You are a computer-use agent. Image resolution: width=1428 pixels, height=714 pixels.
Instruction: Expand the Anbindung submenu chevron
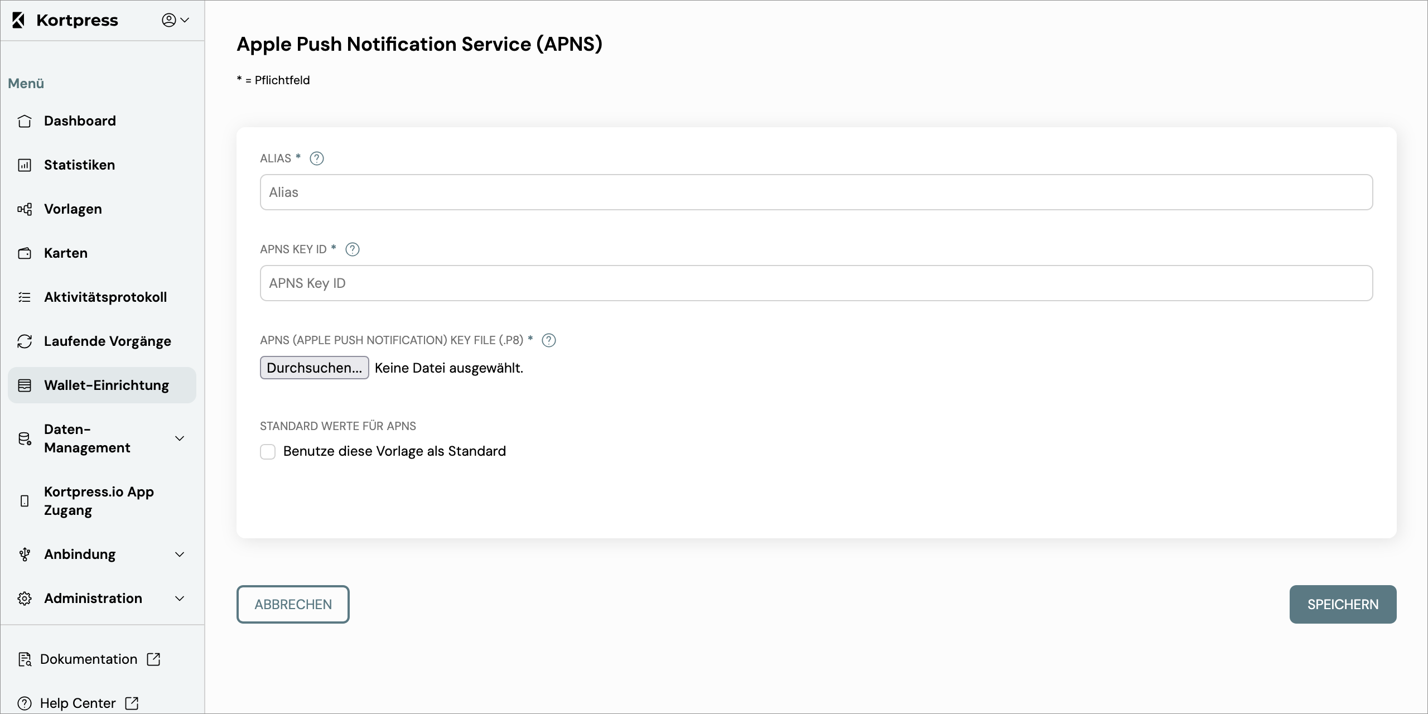coord(180,554)
